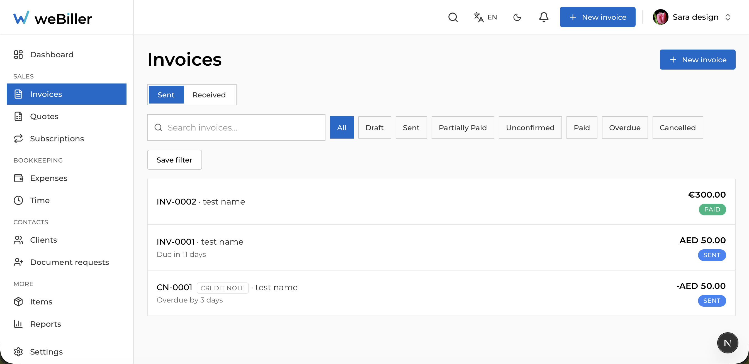Toggle dark mode with the moon icon
This screenshot has height=364, width=749.
[517, 17]
